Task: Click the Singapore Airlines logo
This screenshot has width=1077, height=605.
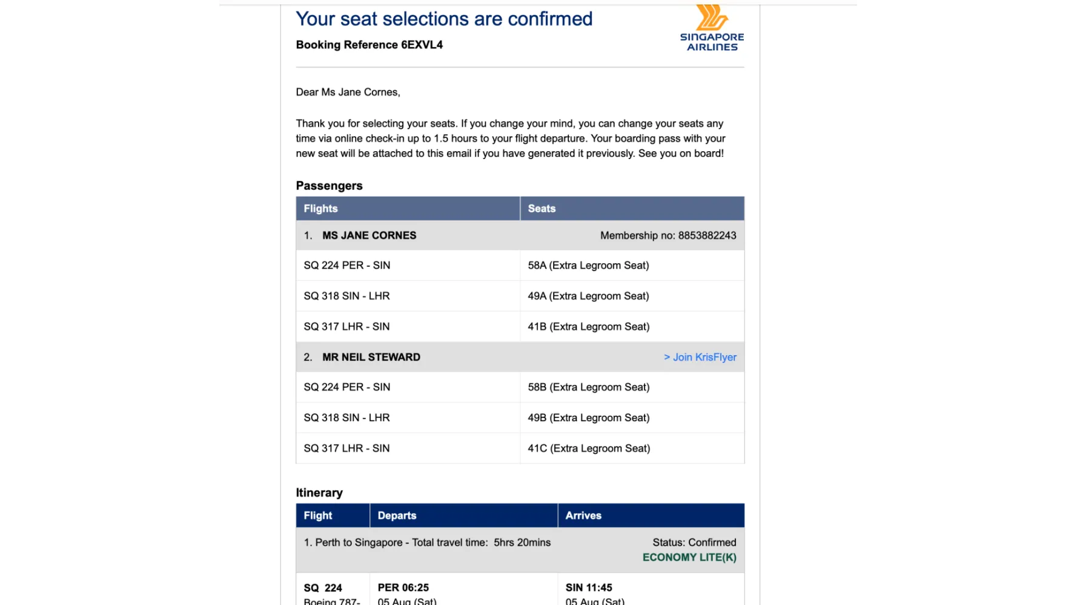Action: click(x=712, y=28)
